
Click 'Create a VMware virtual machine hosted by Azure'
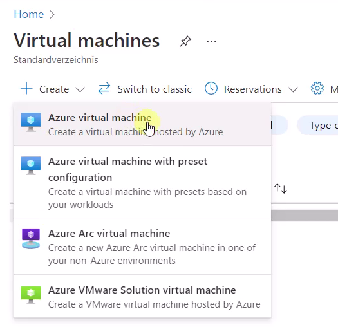pyautogui.click(x=154, y=304)
